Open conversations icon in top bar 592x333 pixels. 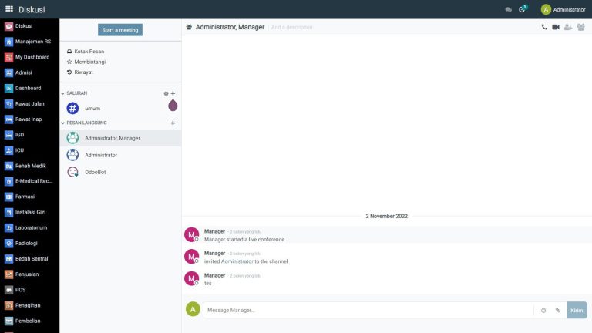pos(508,10)
